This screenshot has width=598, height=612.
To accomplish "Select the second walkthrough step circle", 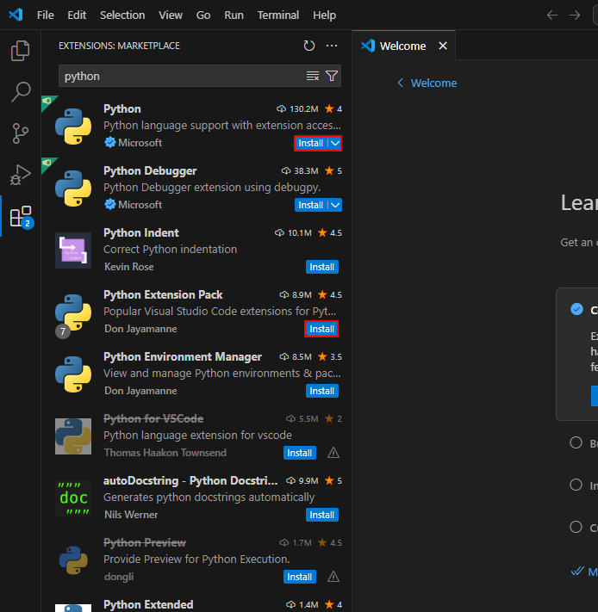I will (x=576, y=442).
